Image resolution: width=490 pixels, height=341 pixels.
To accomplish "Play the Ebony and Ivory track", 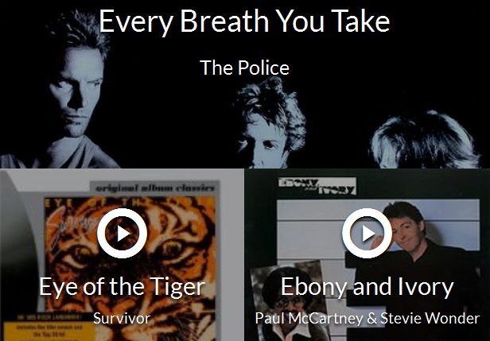I will point(367,233).
